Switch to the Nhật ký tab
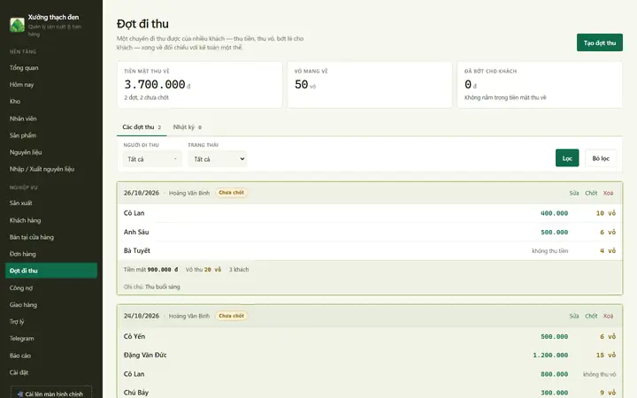This screenshot has width=637, height=398. (187, 127)
